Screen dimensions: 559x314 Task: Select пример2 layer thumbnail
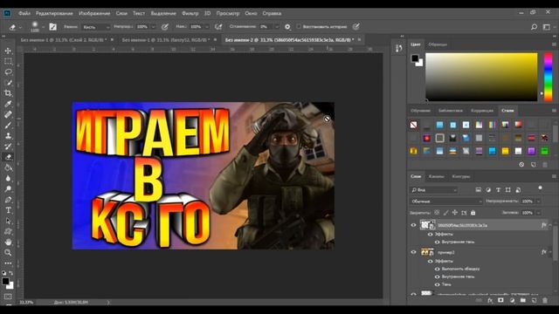[x=427, y=252]
